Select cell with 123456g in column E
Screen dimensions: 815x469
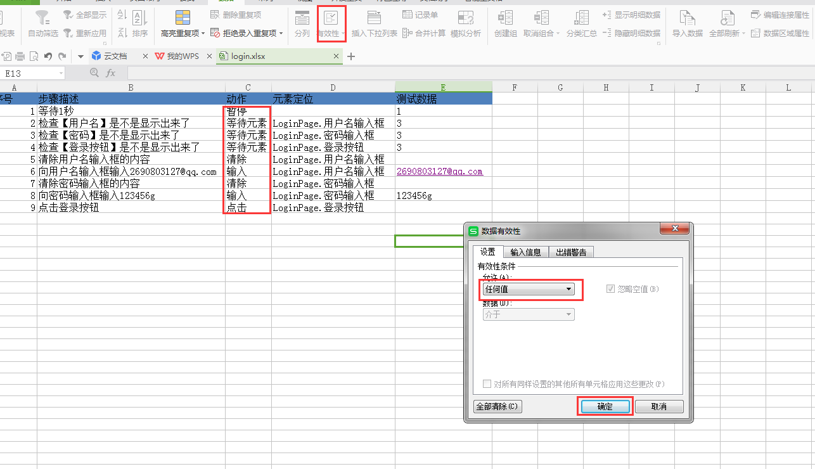coord(444,196)
